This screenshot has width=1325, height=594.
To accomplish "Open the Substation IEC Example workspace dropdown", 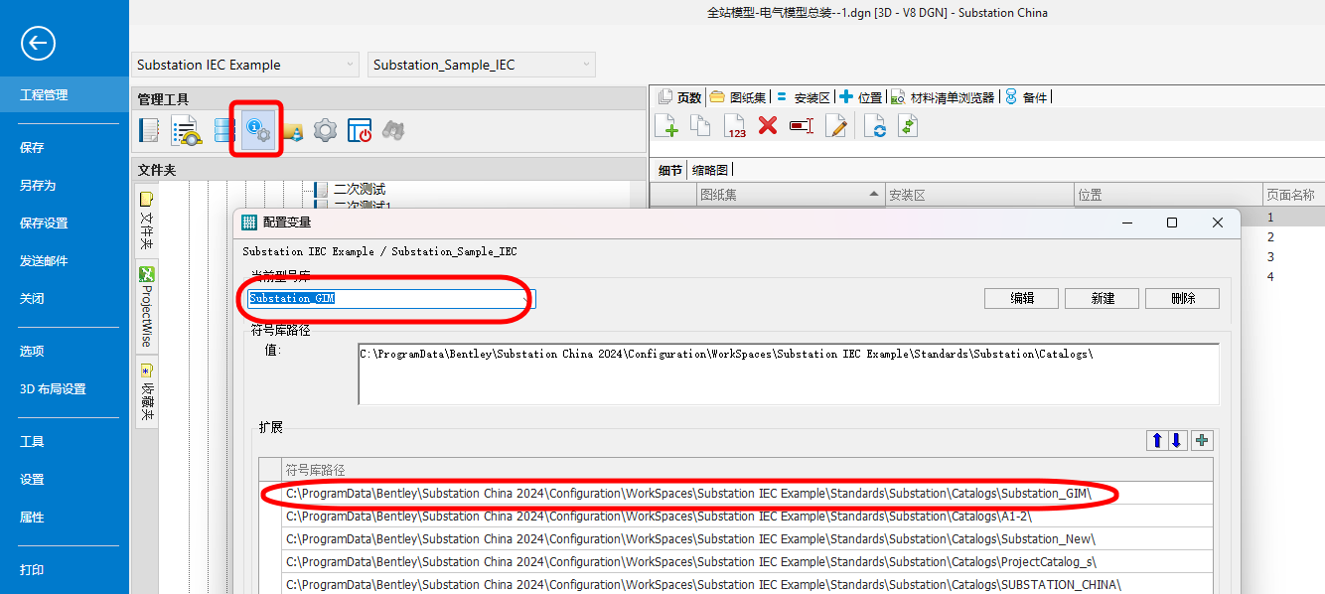I will (x=244, y=65).
